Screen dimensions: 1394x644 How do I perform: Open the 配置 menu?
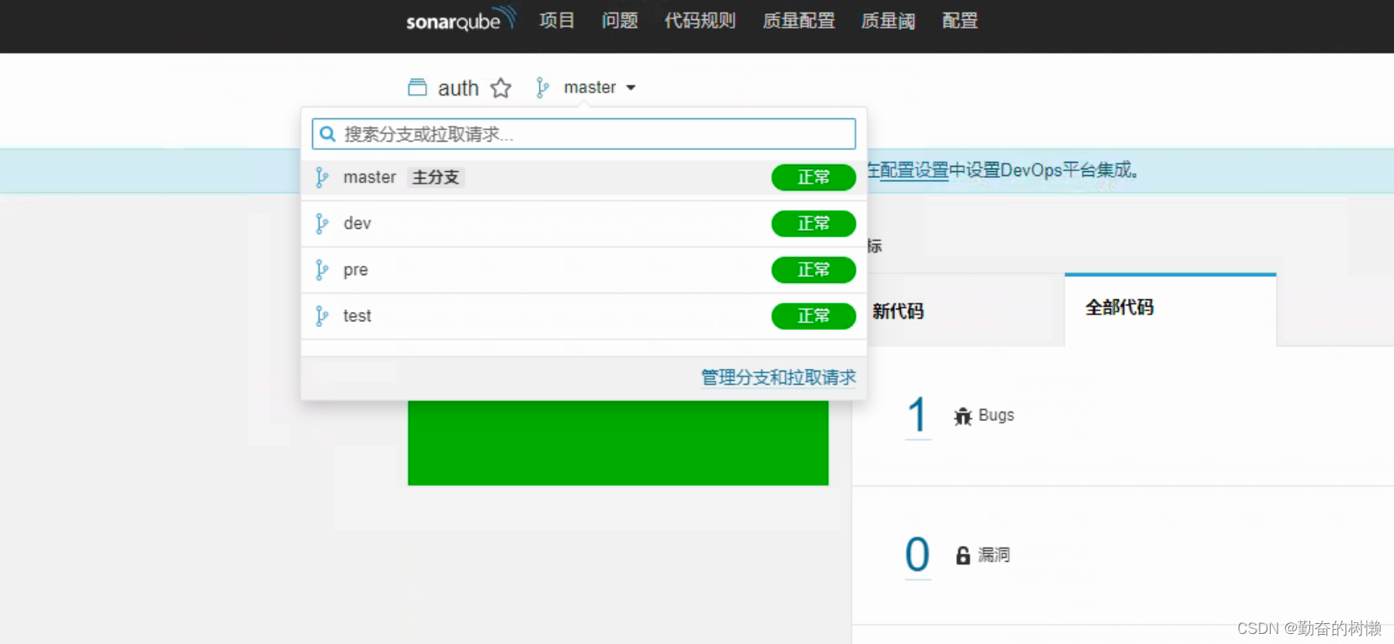[960, 20]
